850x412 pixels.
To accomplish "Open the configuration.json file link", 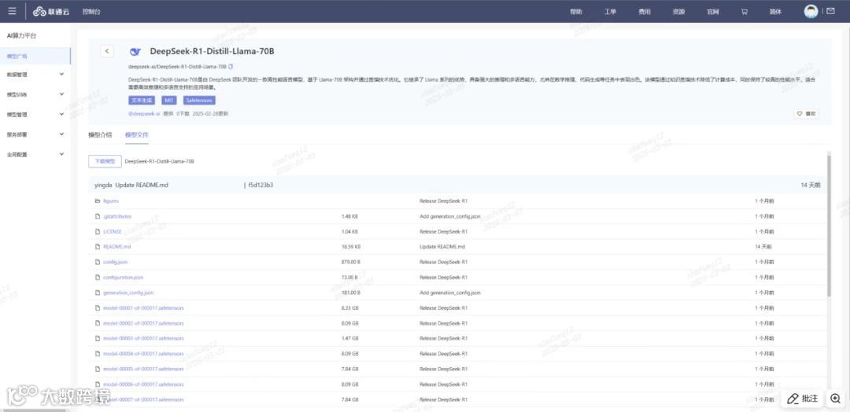I will pos(123,278).
